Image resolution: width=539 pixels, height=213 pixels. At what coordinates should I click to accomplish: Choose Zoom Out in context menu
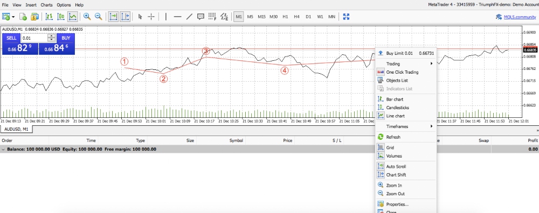click(x=406, y=194)
